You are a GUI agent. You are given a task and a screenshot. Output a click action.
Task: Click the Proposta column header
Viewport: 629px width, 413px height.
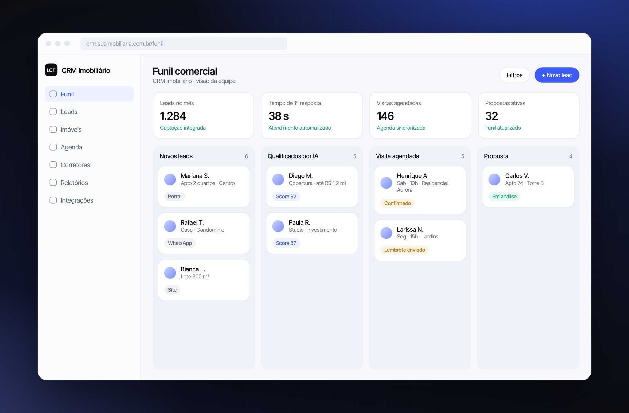(496, 156)
